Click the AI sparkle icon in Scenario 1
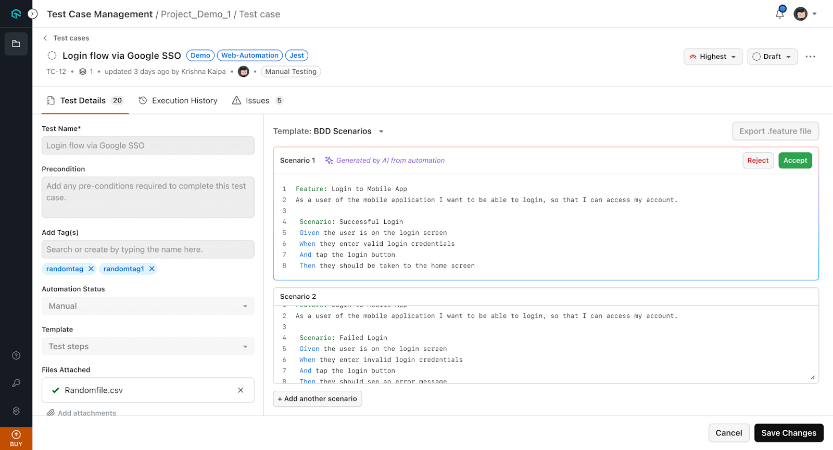Screen dimensions: 833x450 tap(329, 161)
